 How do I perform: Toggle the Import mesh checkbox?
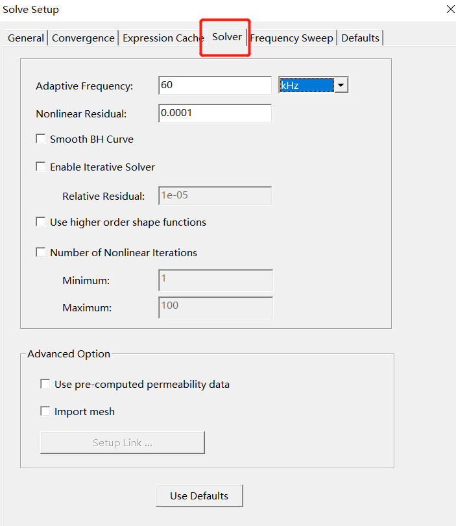tap(45, 411)
